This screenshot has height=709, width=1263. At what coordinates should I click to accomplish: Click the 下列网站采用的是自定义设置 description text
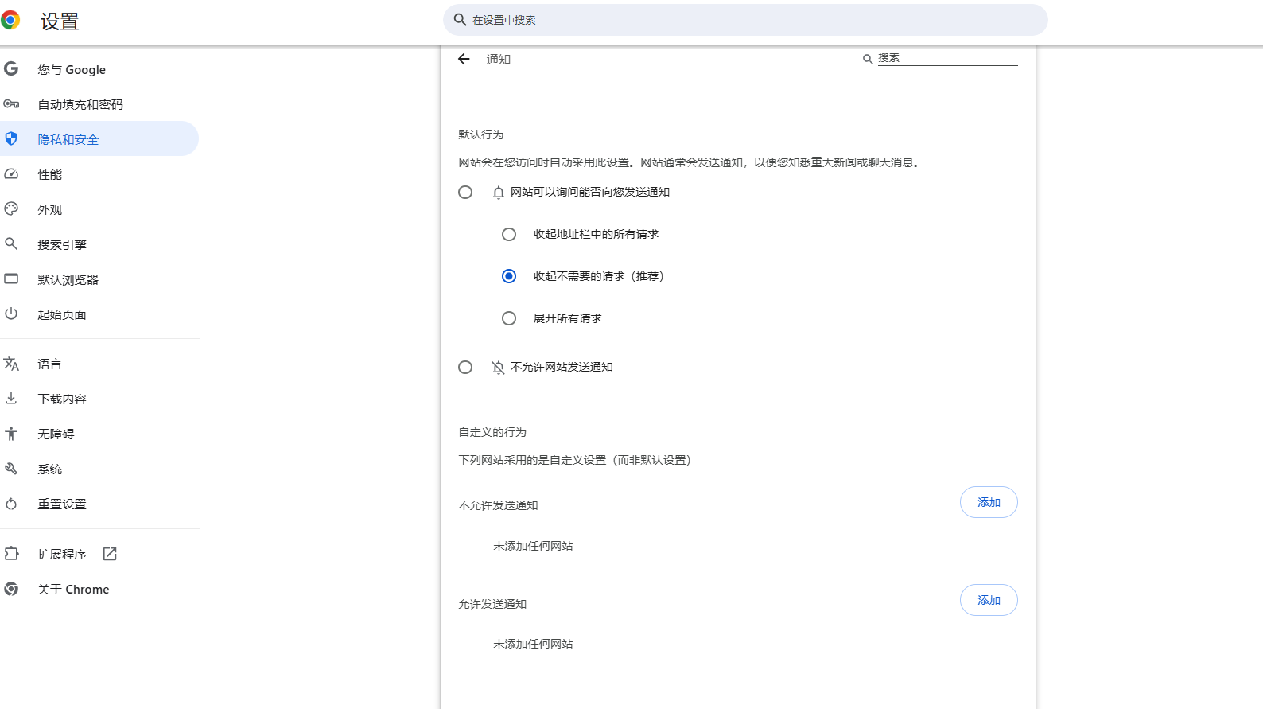click(x=575, y=460)
